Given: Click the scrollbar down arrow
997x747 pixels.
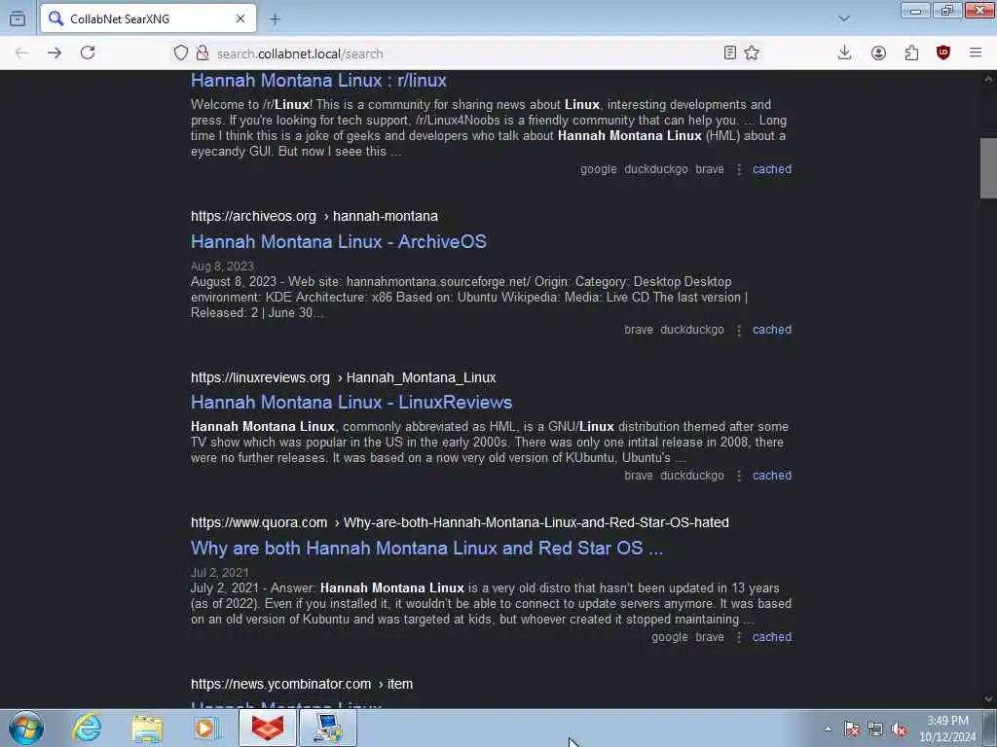Looking at the screenshot, I should click(988, 698).
